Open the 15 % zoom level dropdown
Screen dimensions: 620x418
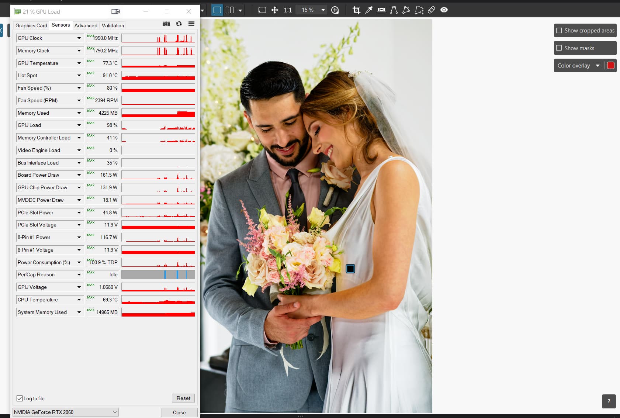pyautogui.click(x=323, y=10)
